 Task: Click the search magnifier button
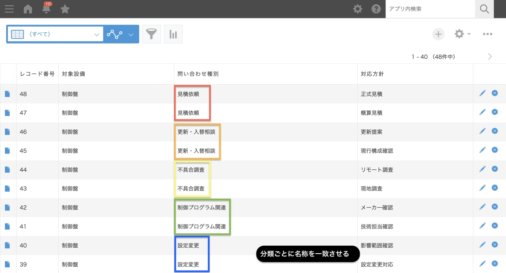point(484,9)
